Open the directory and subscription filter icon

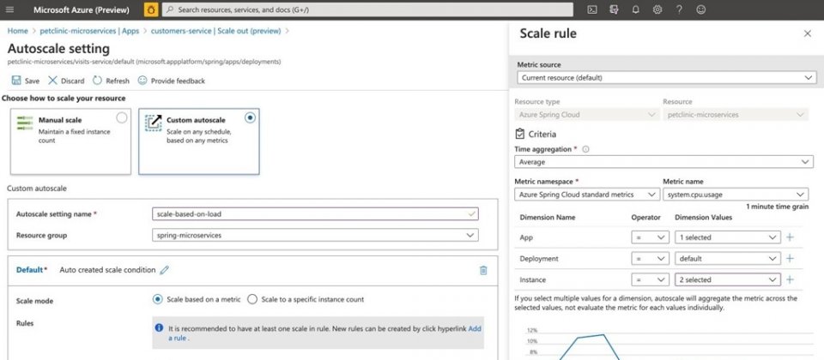click(x=614, y=9)
